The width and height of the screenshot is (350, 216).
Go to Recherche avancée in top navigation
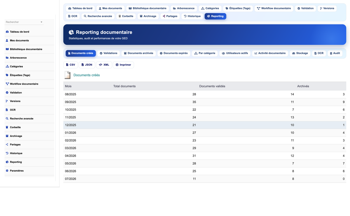(x=98, y=16)
